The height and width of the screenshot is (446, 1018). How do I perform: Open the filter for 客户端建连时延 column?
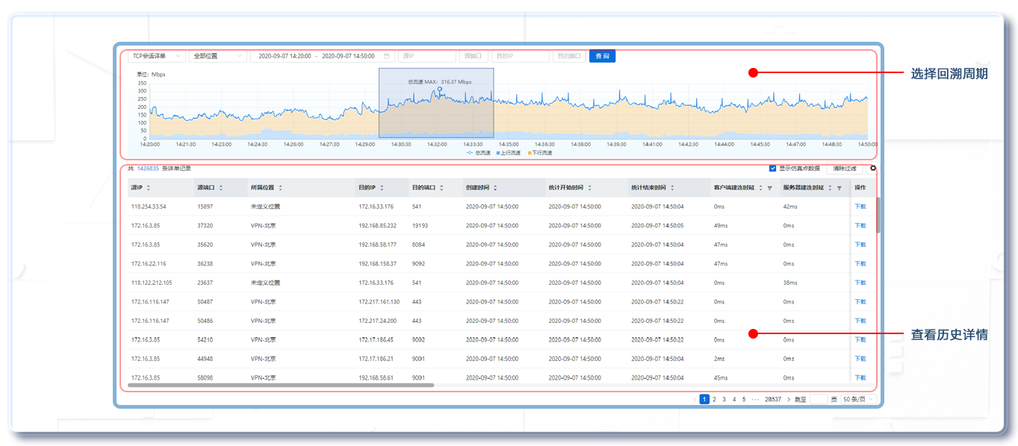coord(770,188)
